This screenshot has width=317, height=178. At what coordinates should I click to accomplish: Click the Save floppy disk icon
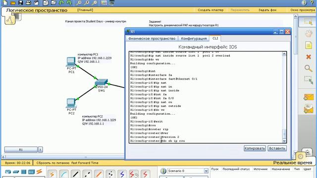pyautogui.click(x=21, y=2)
